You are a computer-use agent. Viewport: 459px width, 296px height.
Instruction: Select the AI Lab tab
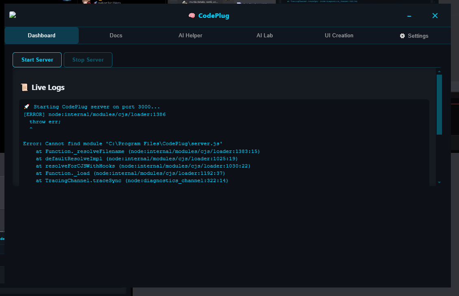pos(265,35)
